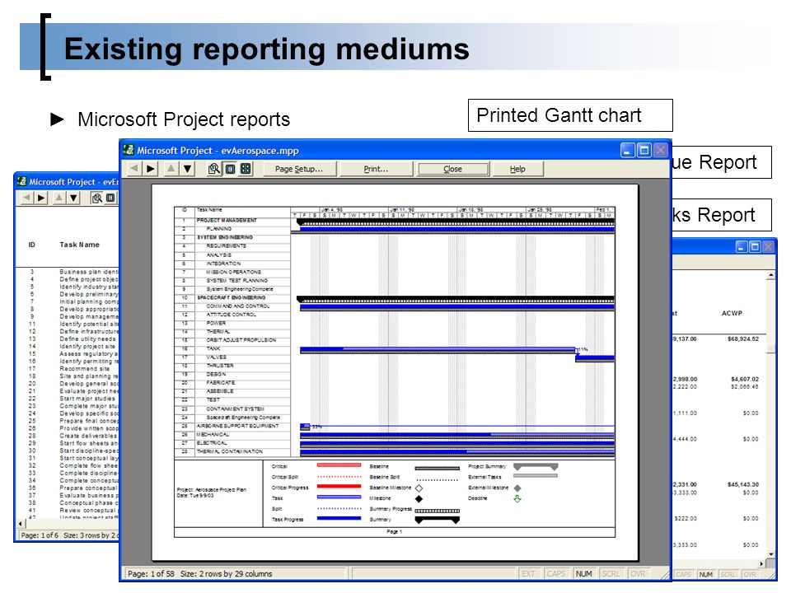Screen dimensions: 791x593
Task: Click OVR indicator in evAerospace.mpp status bar
Action: coord(638,573)
